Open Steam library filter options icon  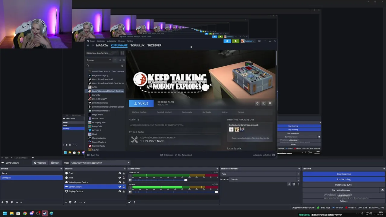pos(122,65)
